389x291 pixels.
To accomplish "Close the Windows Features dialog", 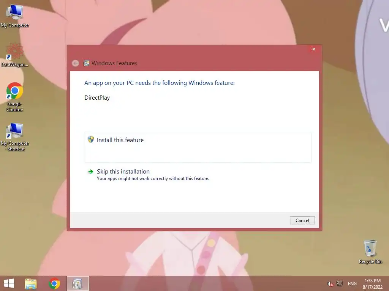I will tap(313, 49).
